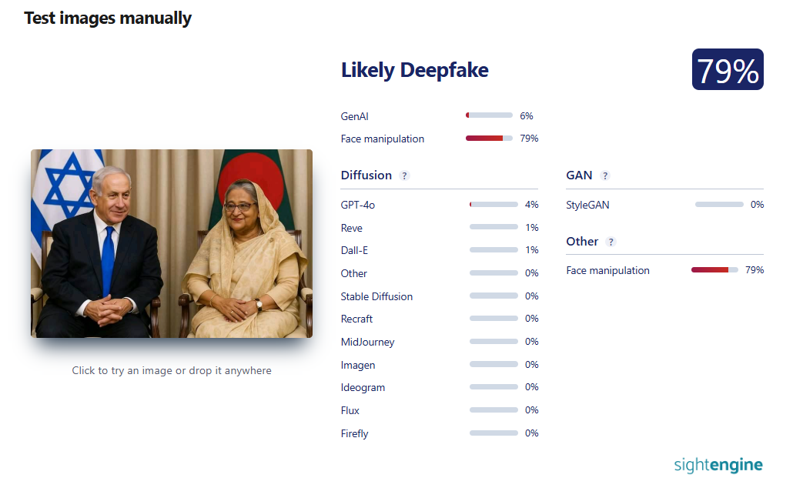The image size is (793, 488).
Task: Click the 79% score badge
Action: (x=728, y=69)
